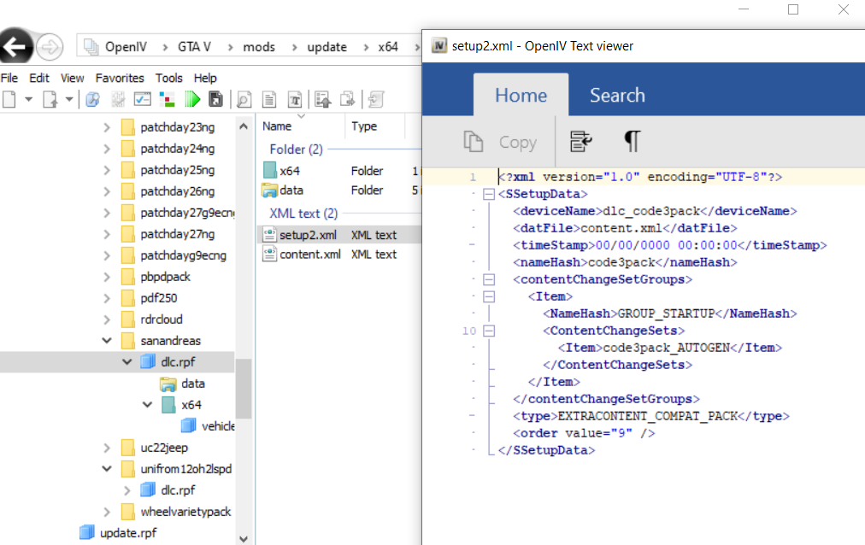865x545 pixels.
Task: Click the Copy button in viewer
Action: [x=501, y=142]
